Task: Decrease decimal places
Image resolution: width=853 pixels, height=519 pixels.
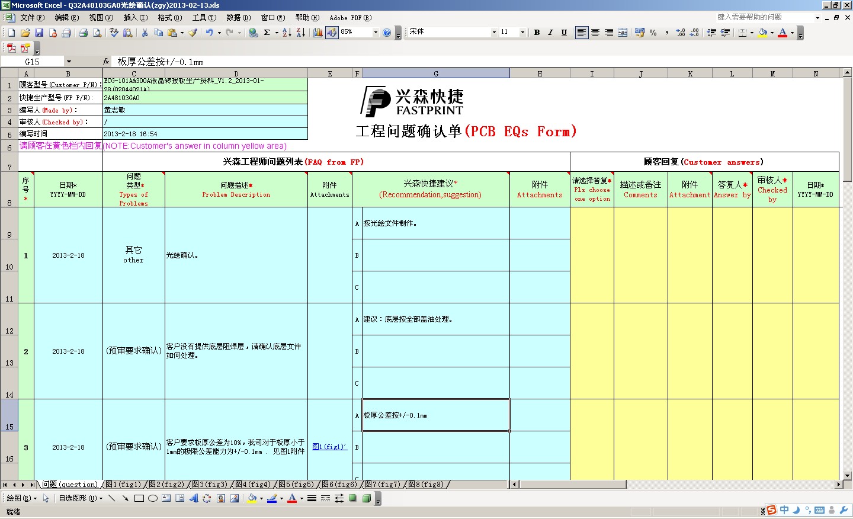Action: coord(694,33)
